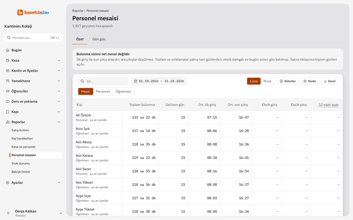Go to Kişi hareketleri report
Image resolution: width=353 pixels, height=220 pixels.
pyautogui.click(x=22, y=138)
